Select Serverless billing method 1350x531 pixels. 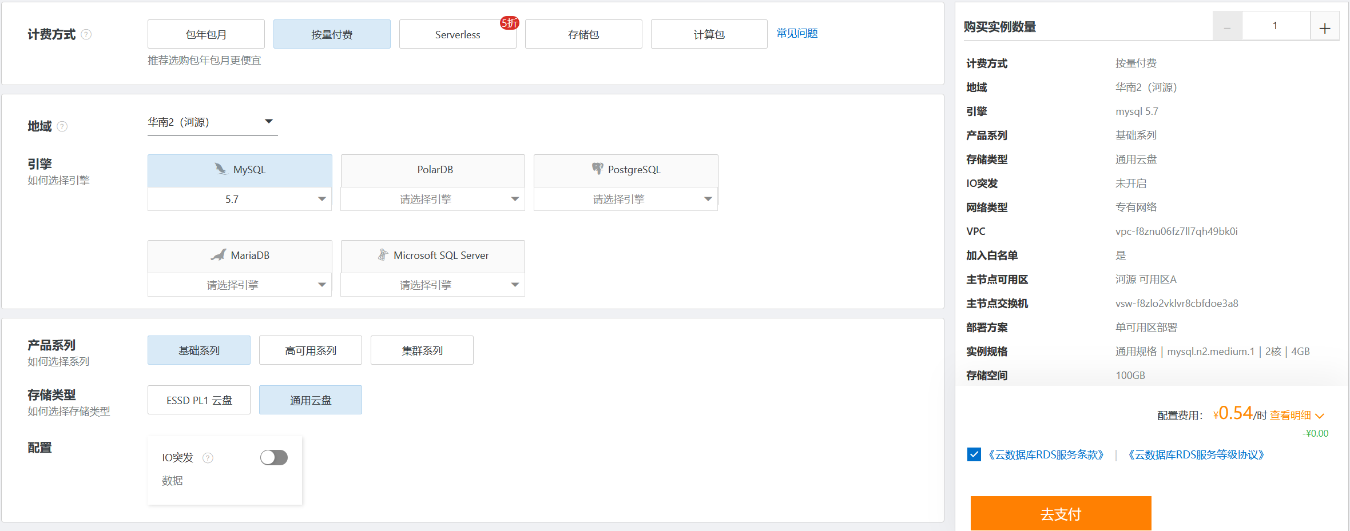(x=458, y=34)
